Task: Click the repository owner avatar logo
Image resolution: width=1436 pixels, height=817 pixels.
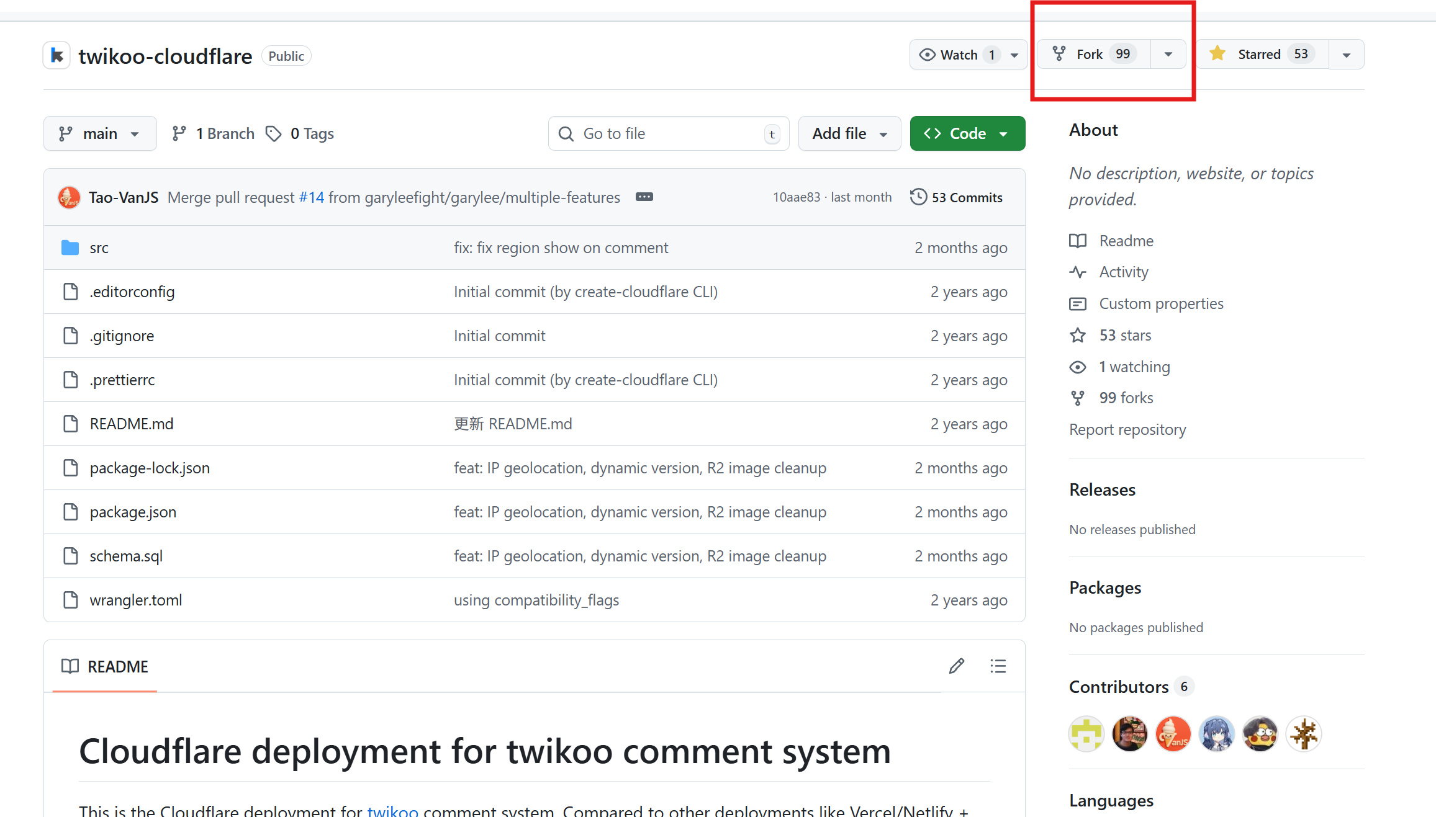Action: [x=56, y=56]
